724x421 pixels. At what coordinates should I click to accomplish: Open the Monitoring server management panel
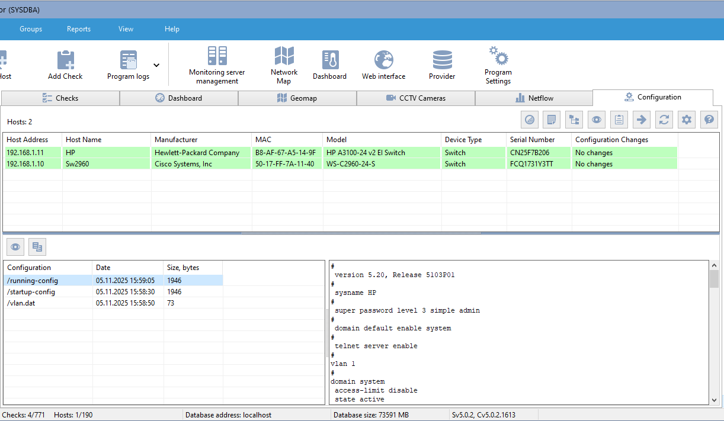(x=216, y=62)
